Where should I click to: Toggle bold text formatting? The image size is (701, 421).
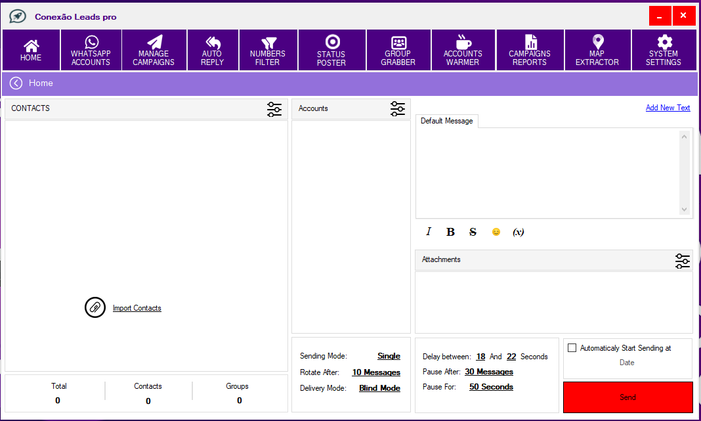click(x=450, y=232)
